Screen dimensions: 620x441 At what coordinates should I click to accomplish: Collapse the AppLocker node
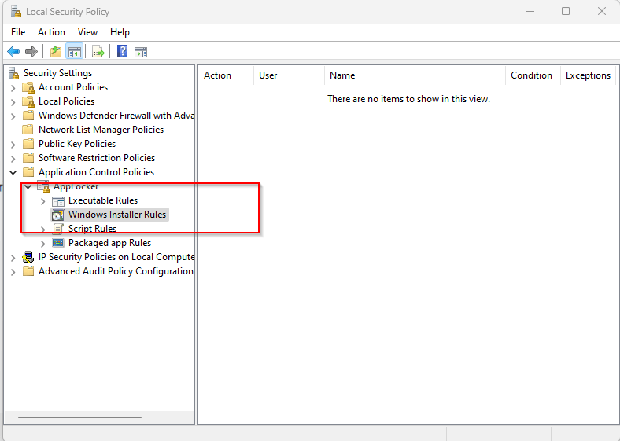28,186
